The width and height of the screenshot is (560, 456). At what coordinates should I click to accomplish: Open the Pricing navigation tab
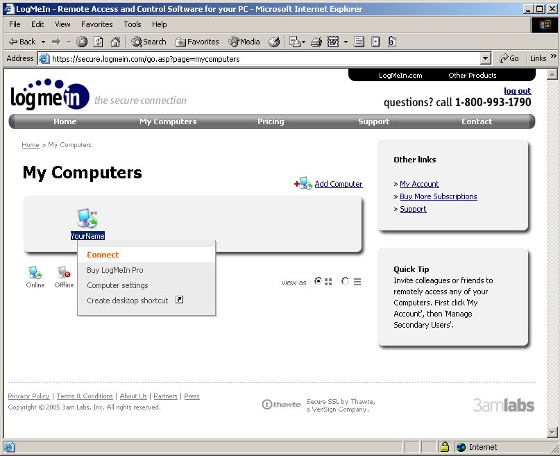271,121
